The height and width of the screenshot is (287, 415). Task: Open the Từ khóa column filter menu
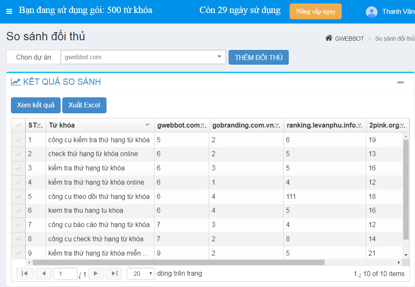click(x=147, y=125)
